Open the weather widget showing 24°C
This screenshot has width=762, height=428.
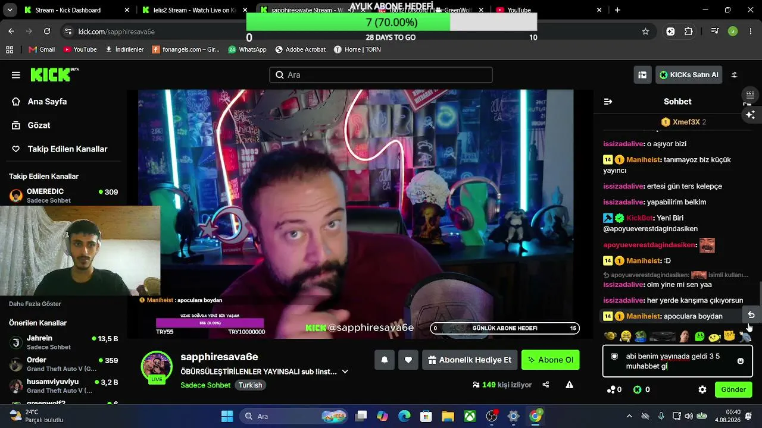tap(37, 416)
